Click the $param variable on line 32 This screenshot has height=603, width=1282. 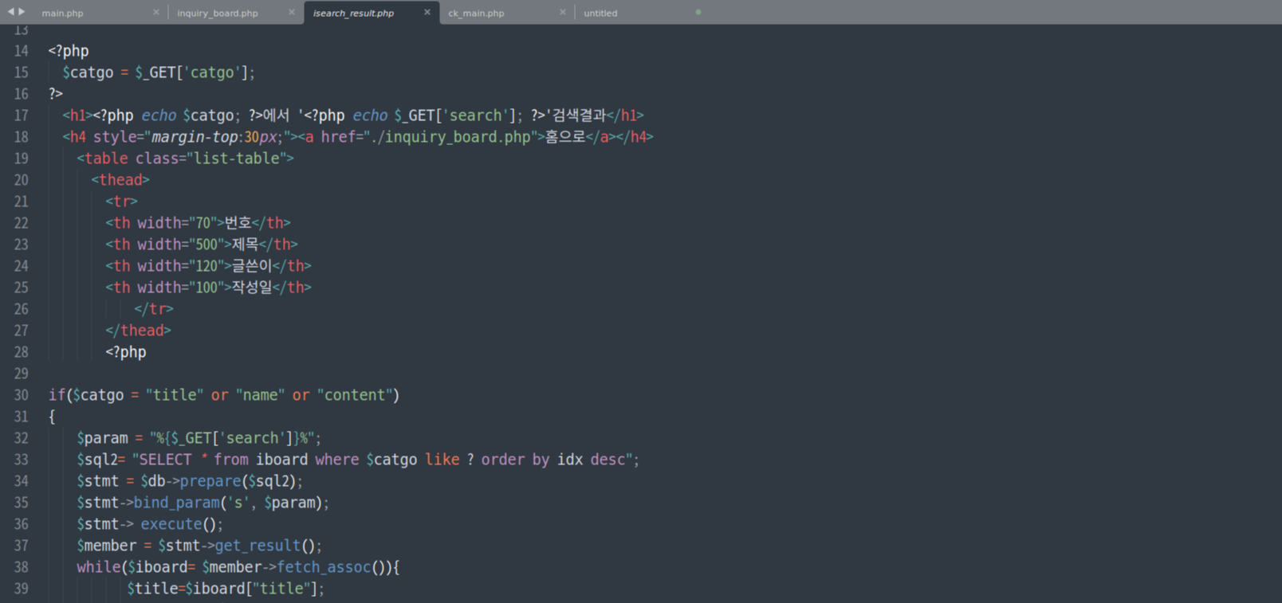tap(102, 438)
